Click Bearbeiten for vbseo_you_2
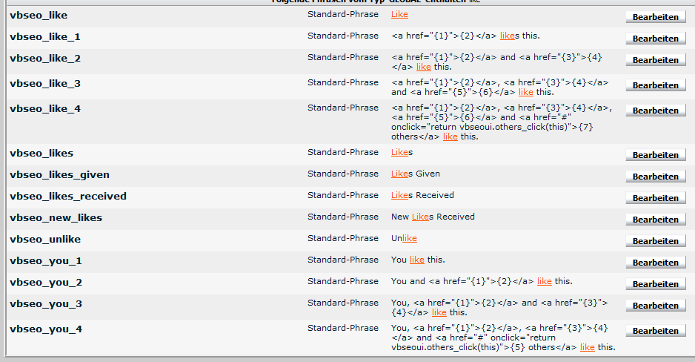Viewport: 695px width, 362px height. click(x=656, y=284)
